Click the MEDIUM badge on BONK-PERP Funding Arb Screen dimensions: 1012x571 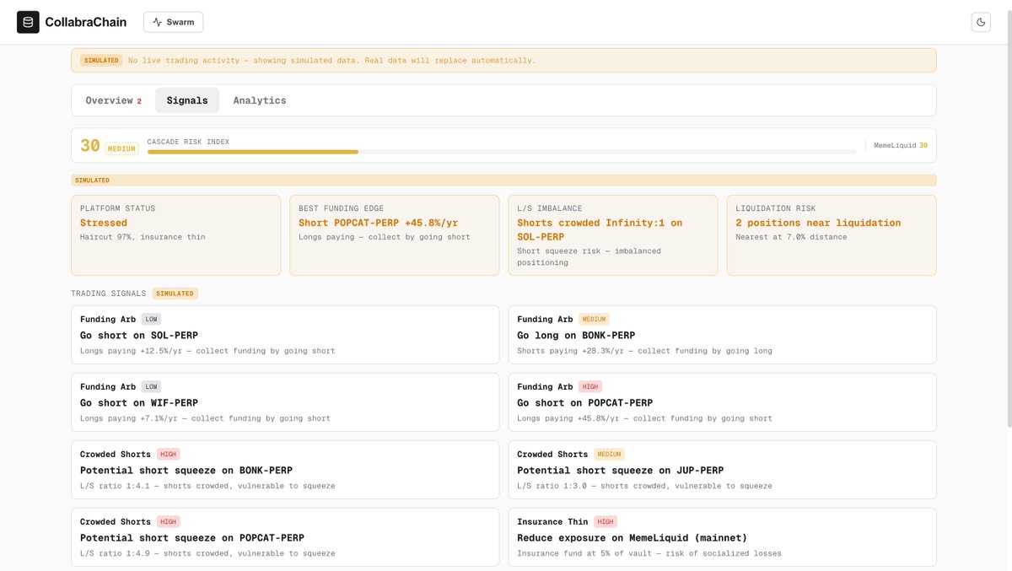click(x=594, y=319)
